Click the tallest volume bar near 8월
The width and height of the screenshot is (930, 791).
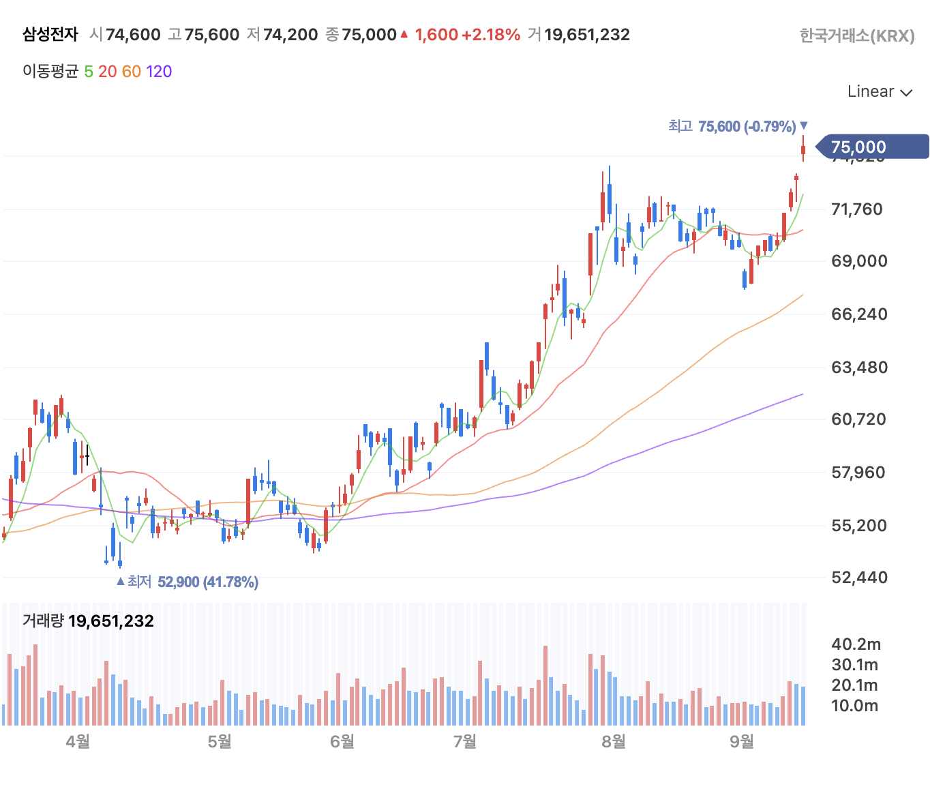coord(590,689)
